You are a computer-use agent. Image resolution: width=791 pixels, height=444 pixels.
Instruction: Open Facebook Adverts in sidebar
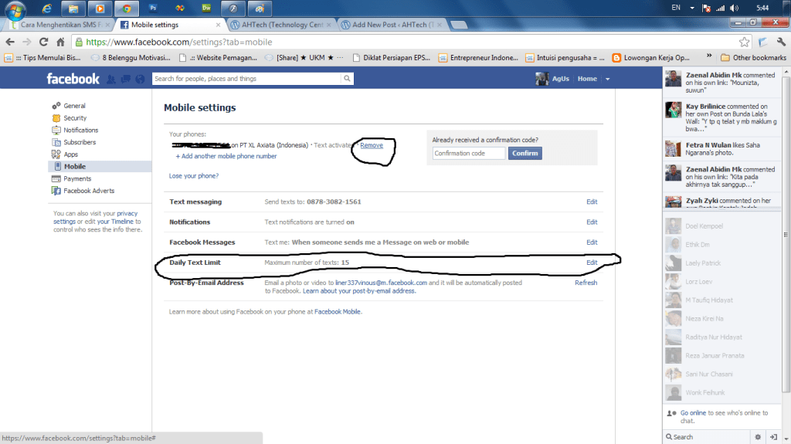(88, 191)
